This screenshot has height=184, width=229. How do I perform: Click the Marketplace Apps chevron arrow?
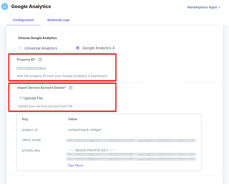point(219,7)
